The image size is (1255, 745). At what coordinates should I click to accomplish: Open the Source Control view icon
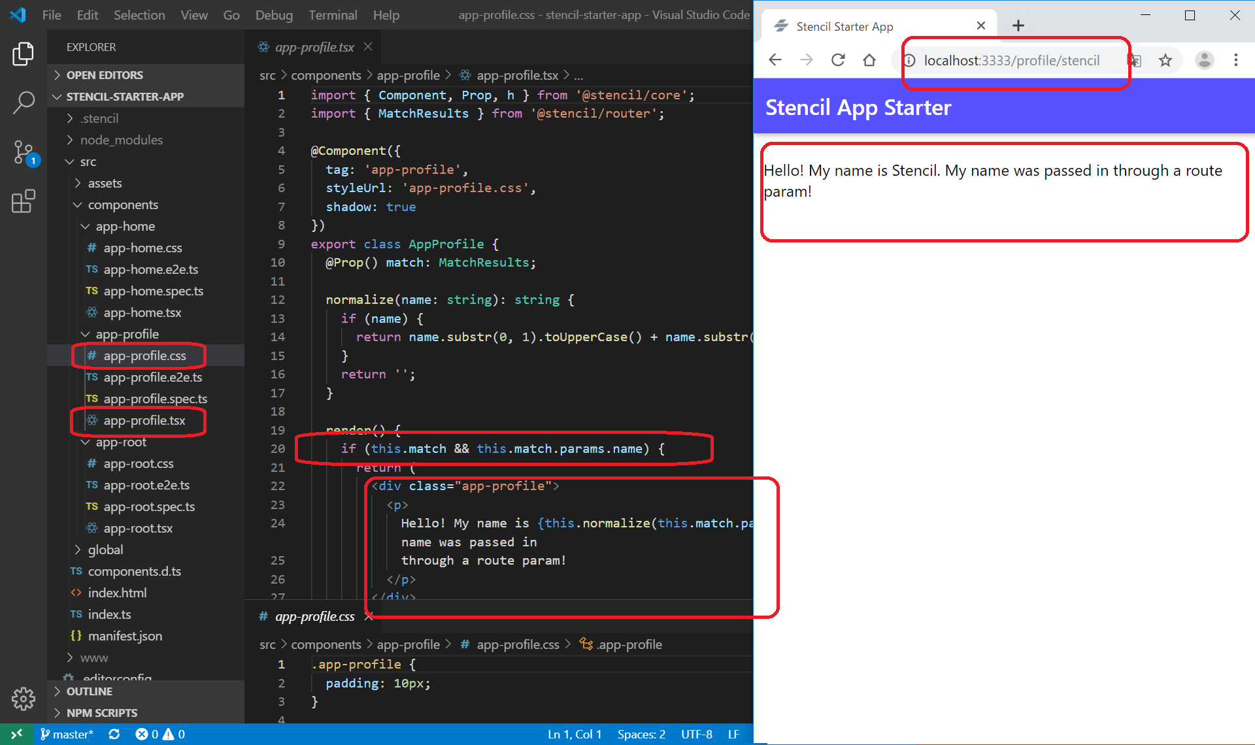[24, 152]
